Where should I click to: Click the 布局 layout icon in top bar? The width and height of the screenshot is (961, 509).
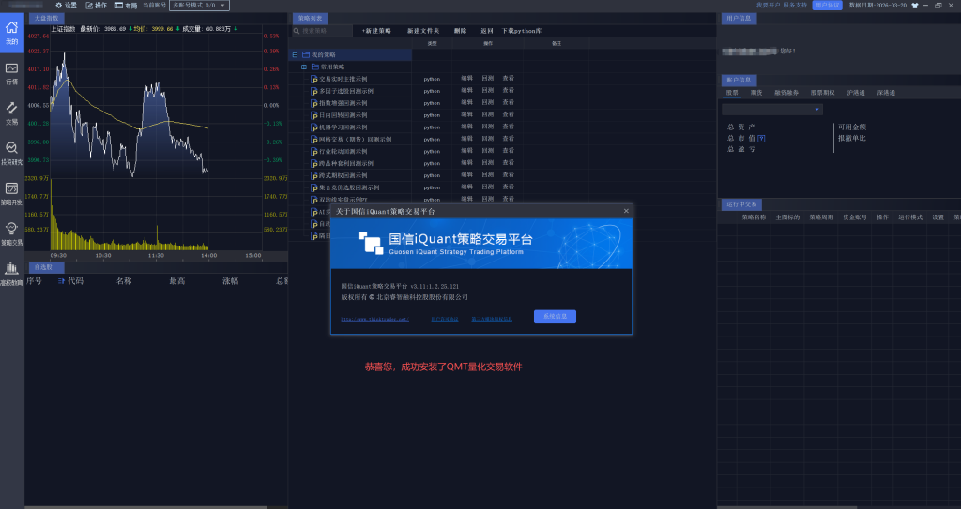coord(119,6)
